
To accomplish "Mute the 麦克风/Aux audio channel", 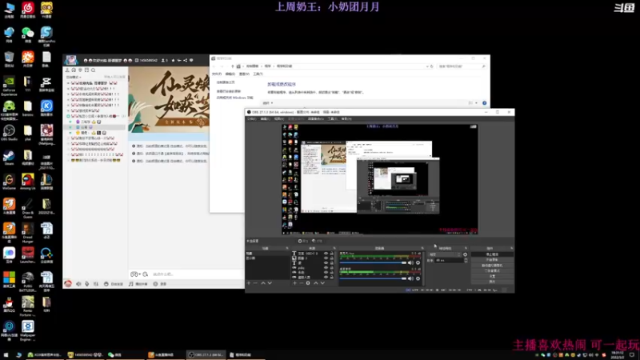I will (x=410, y=263).
